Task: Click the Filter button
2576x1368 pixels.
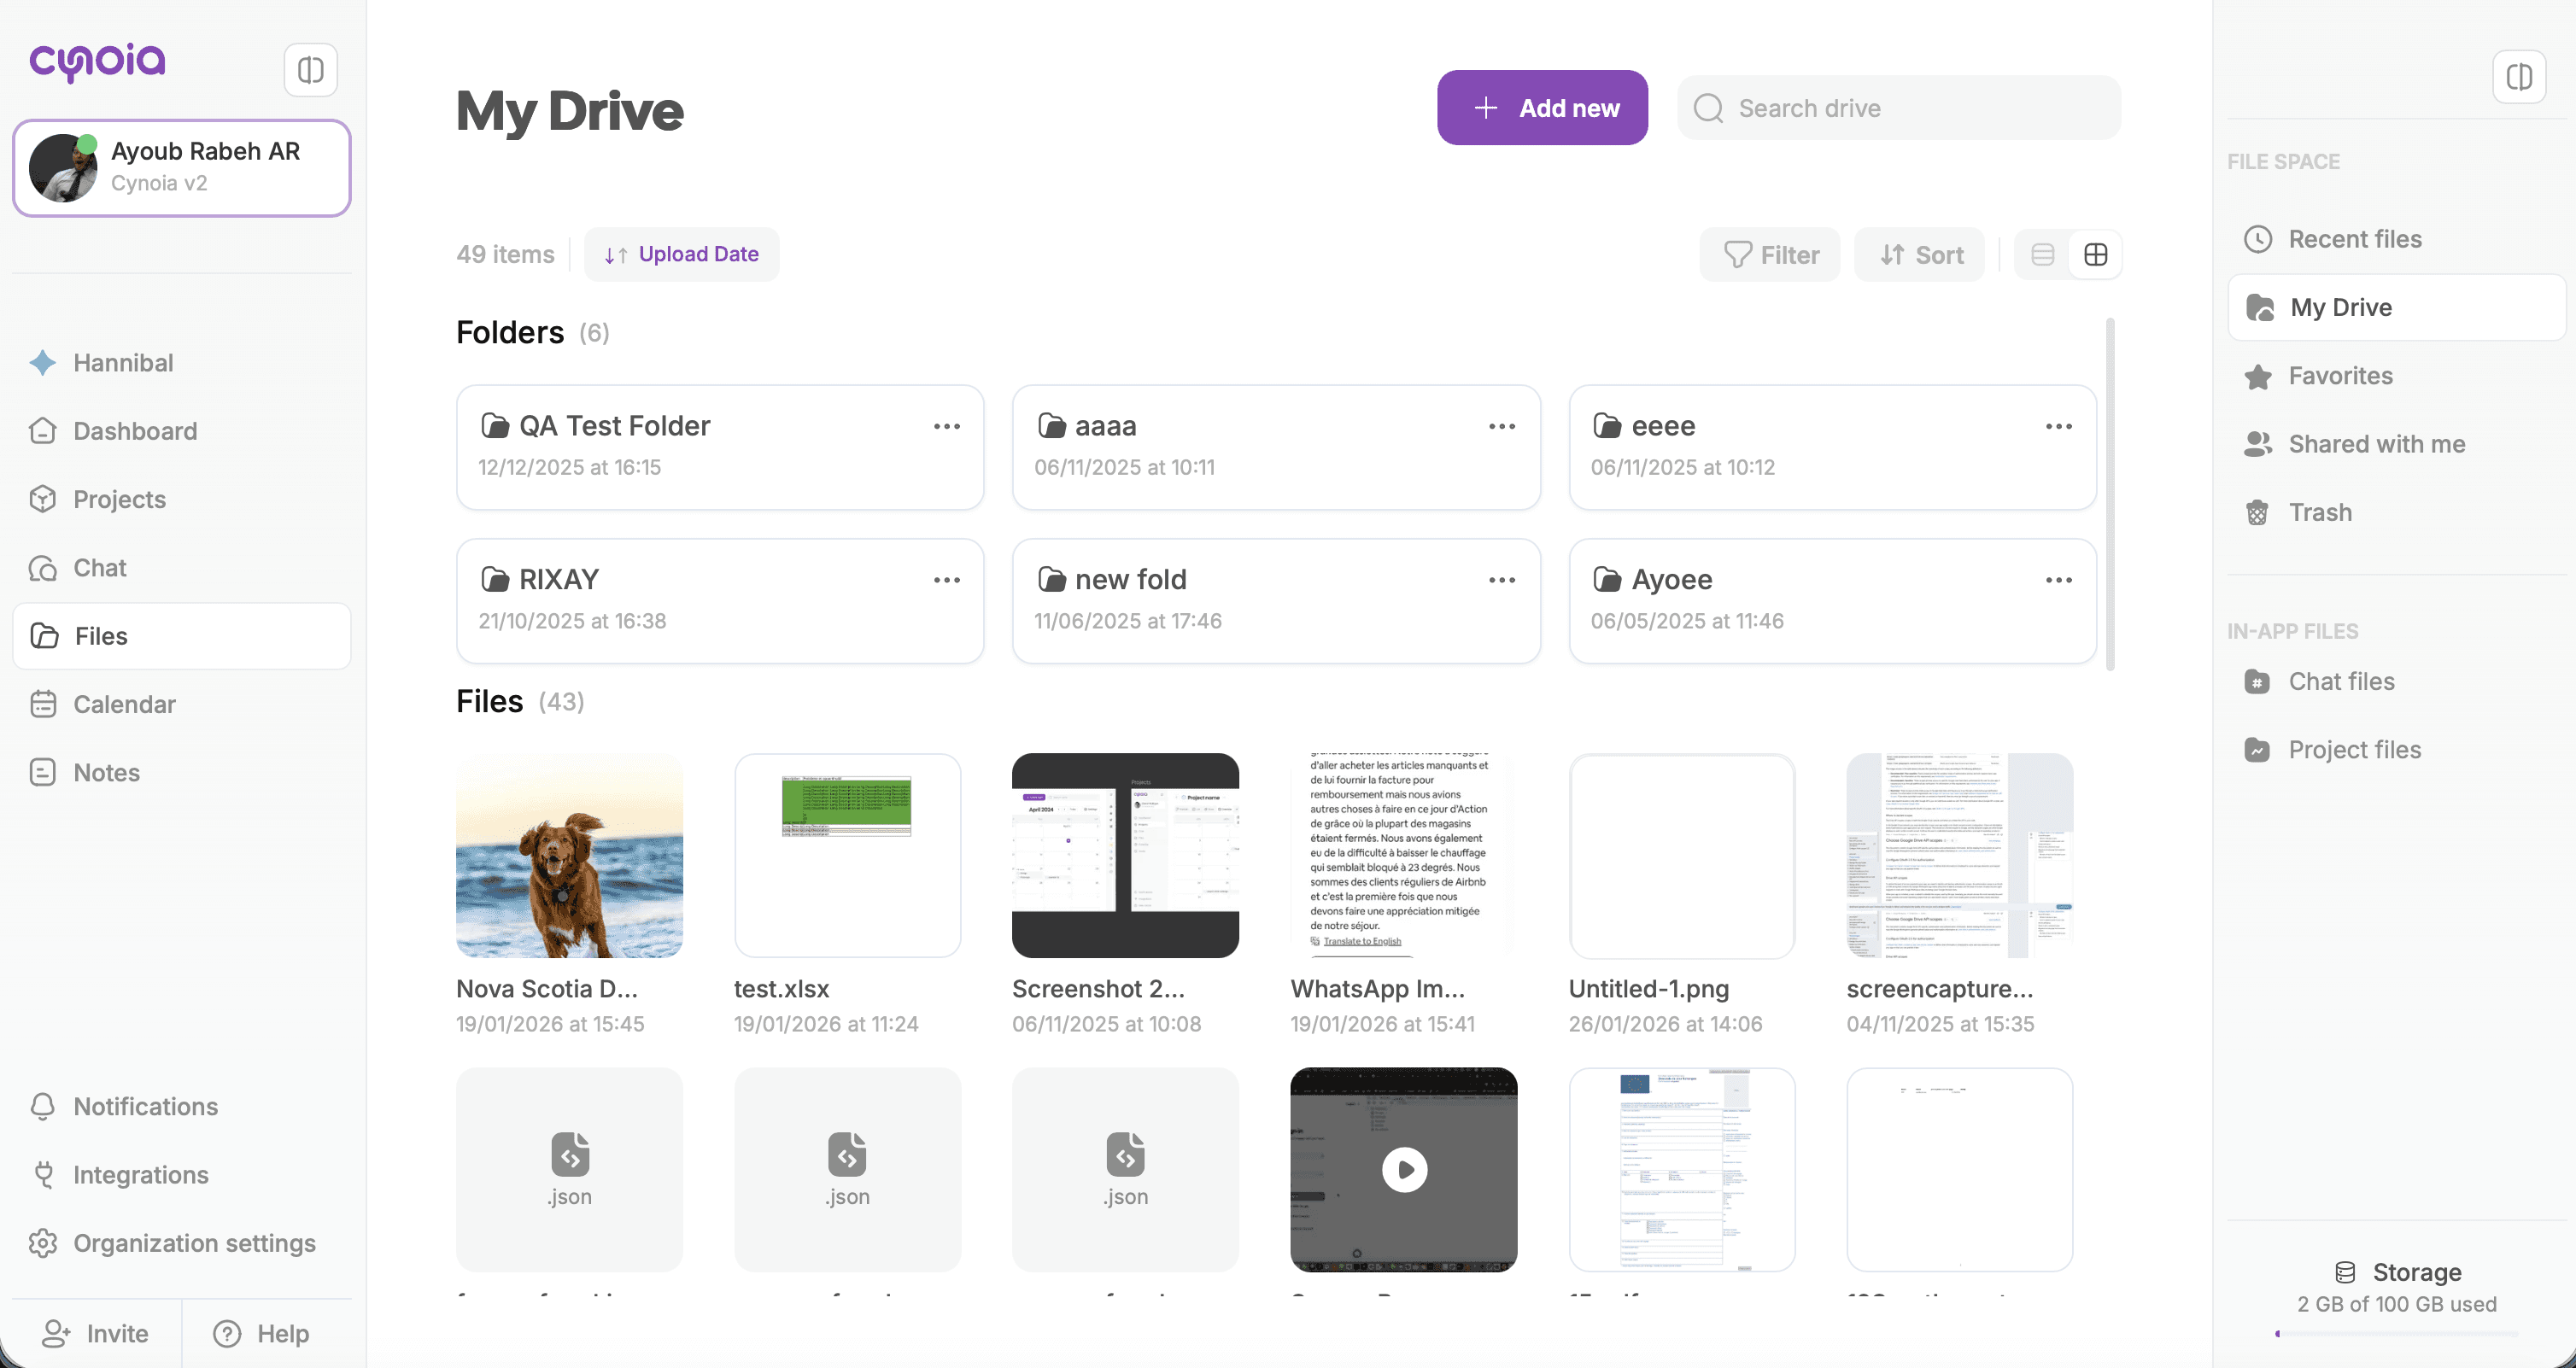Action: click(x=1769, y=255)
